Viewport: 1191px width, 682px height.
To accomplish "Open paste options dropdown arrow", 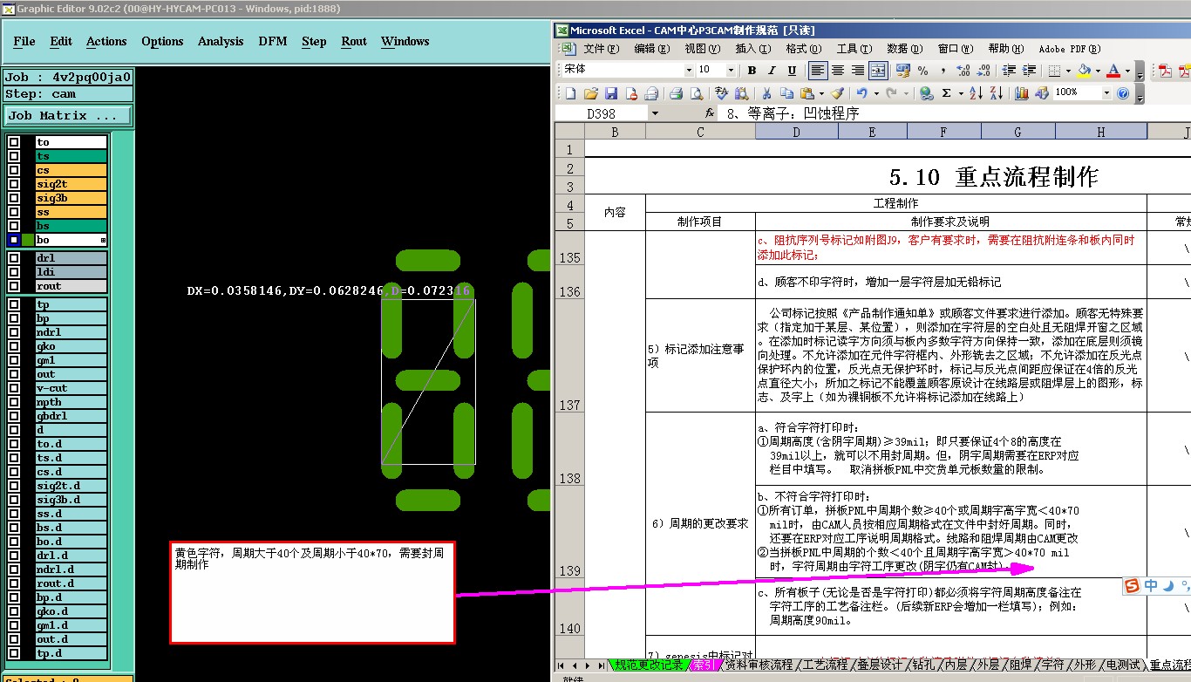I will pyautogui.click(x=820, y=93).
